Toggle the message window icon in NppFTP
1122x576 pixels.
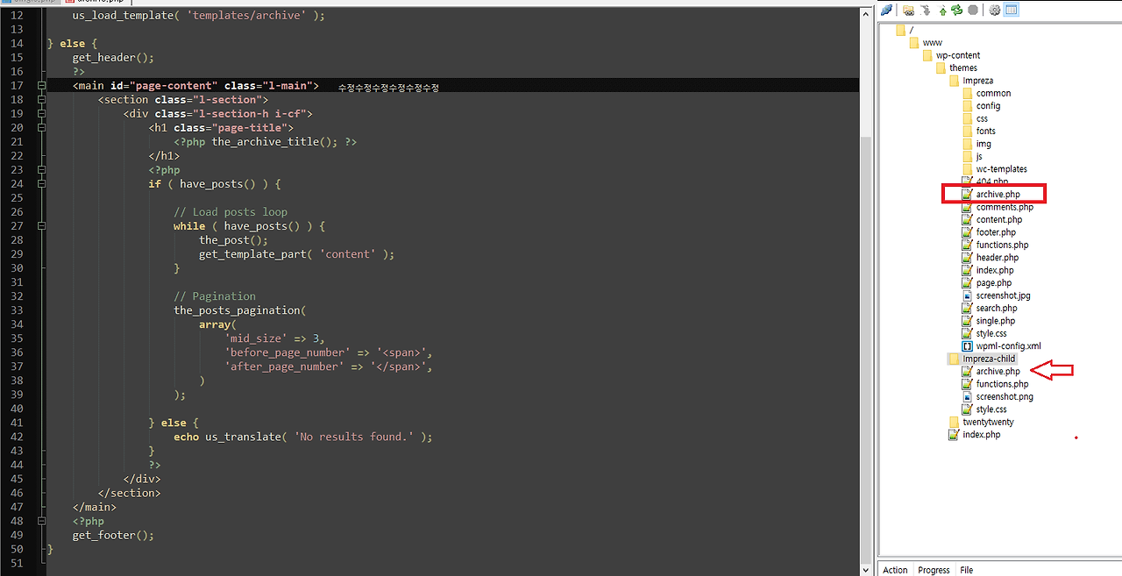click(x=1011, y=10)
